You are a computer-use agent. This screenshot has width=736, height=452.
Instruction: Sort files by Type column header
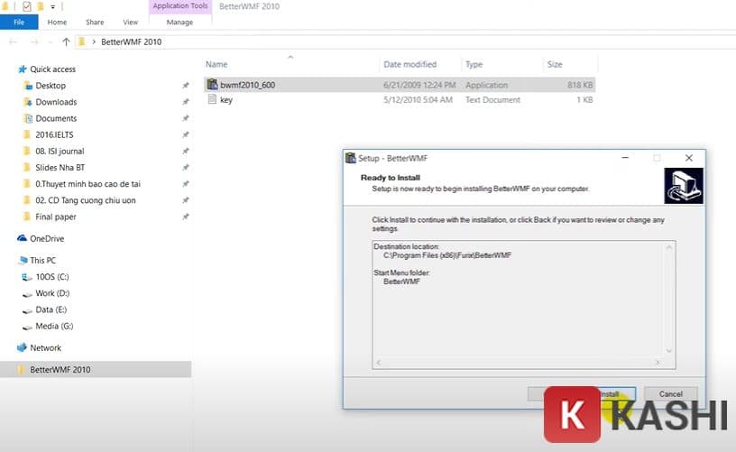click(474, 64)
